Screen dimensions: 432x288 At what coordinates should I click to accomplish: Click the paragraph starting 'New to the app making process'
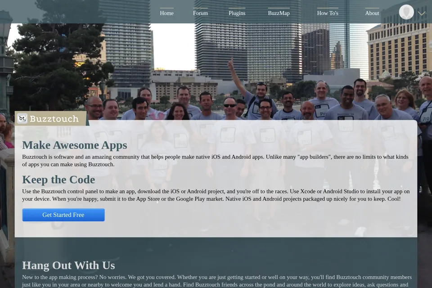tap(217, 281)
